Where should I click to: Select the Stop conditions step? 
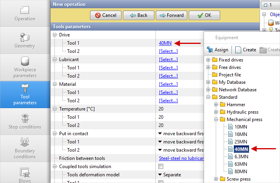pos(25,121)
